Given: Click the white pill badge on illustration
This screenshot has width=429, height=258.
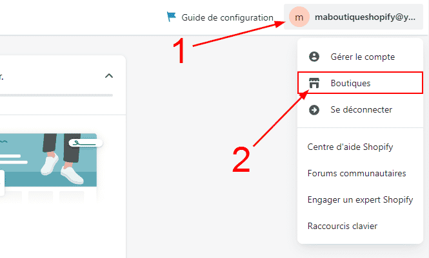Looking at the screenshot, I should 86,143.
